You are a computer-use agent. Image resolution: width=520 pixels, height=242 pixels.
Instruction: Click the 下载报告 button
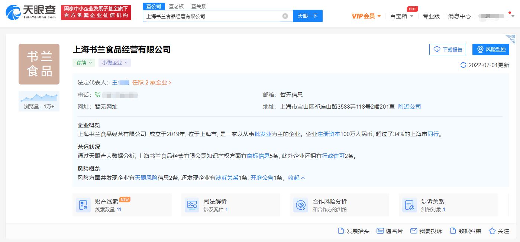(448, 49)
